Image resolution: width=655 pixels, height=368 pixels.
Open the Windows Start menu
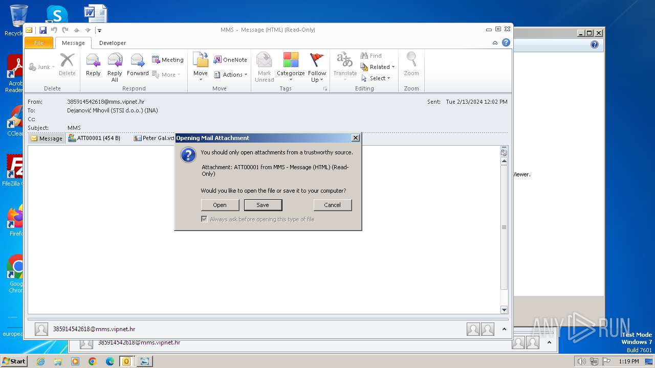14,361
